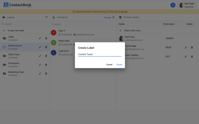Remove Parth Patel from sharing
The image size is (199, 124).
pos(192,47)
